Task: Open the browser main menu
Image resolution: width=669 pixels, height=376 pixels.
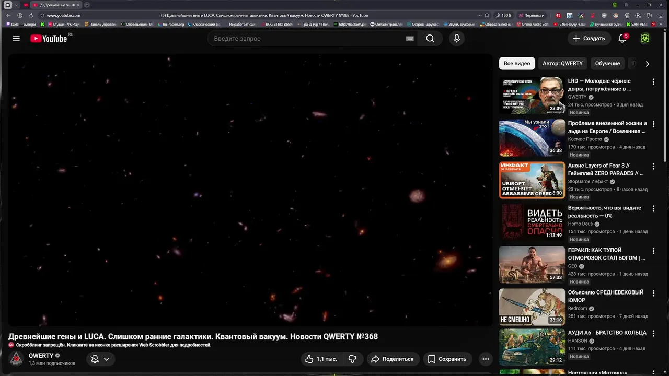Action: coord(626,5)
